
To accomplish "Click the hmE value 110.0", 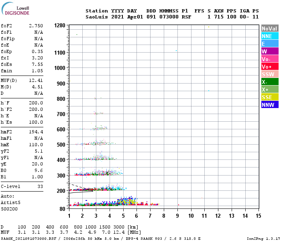I will [x=36, y=145].
